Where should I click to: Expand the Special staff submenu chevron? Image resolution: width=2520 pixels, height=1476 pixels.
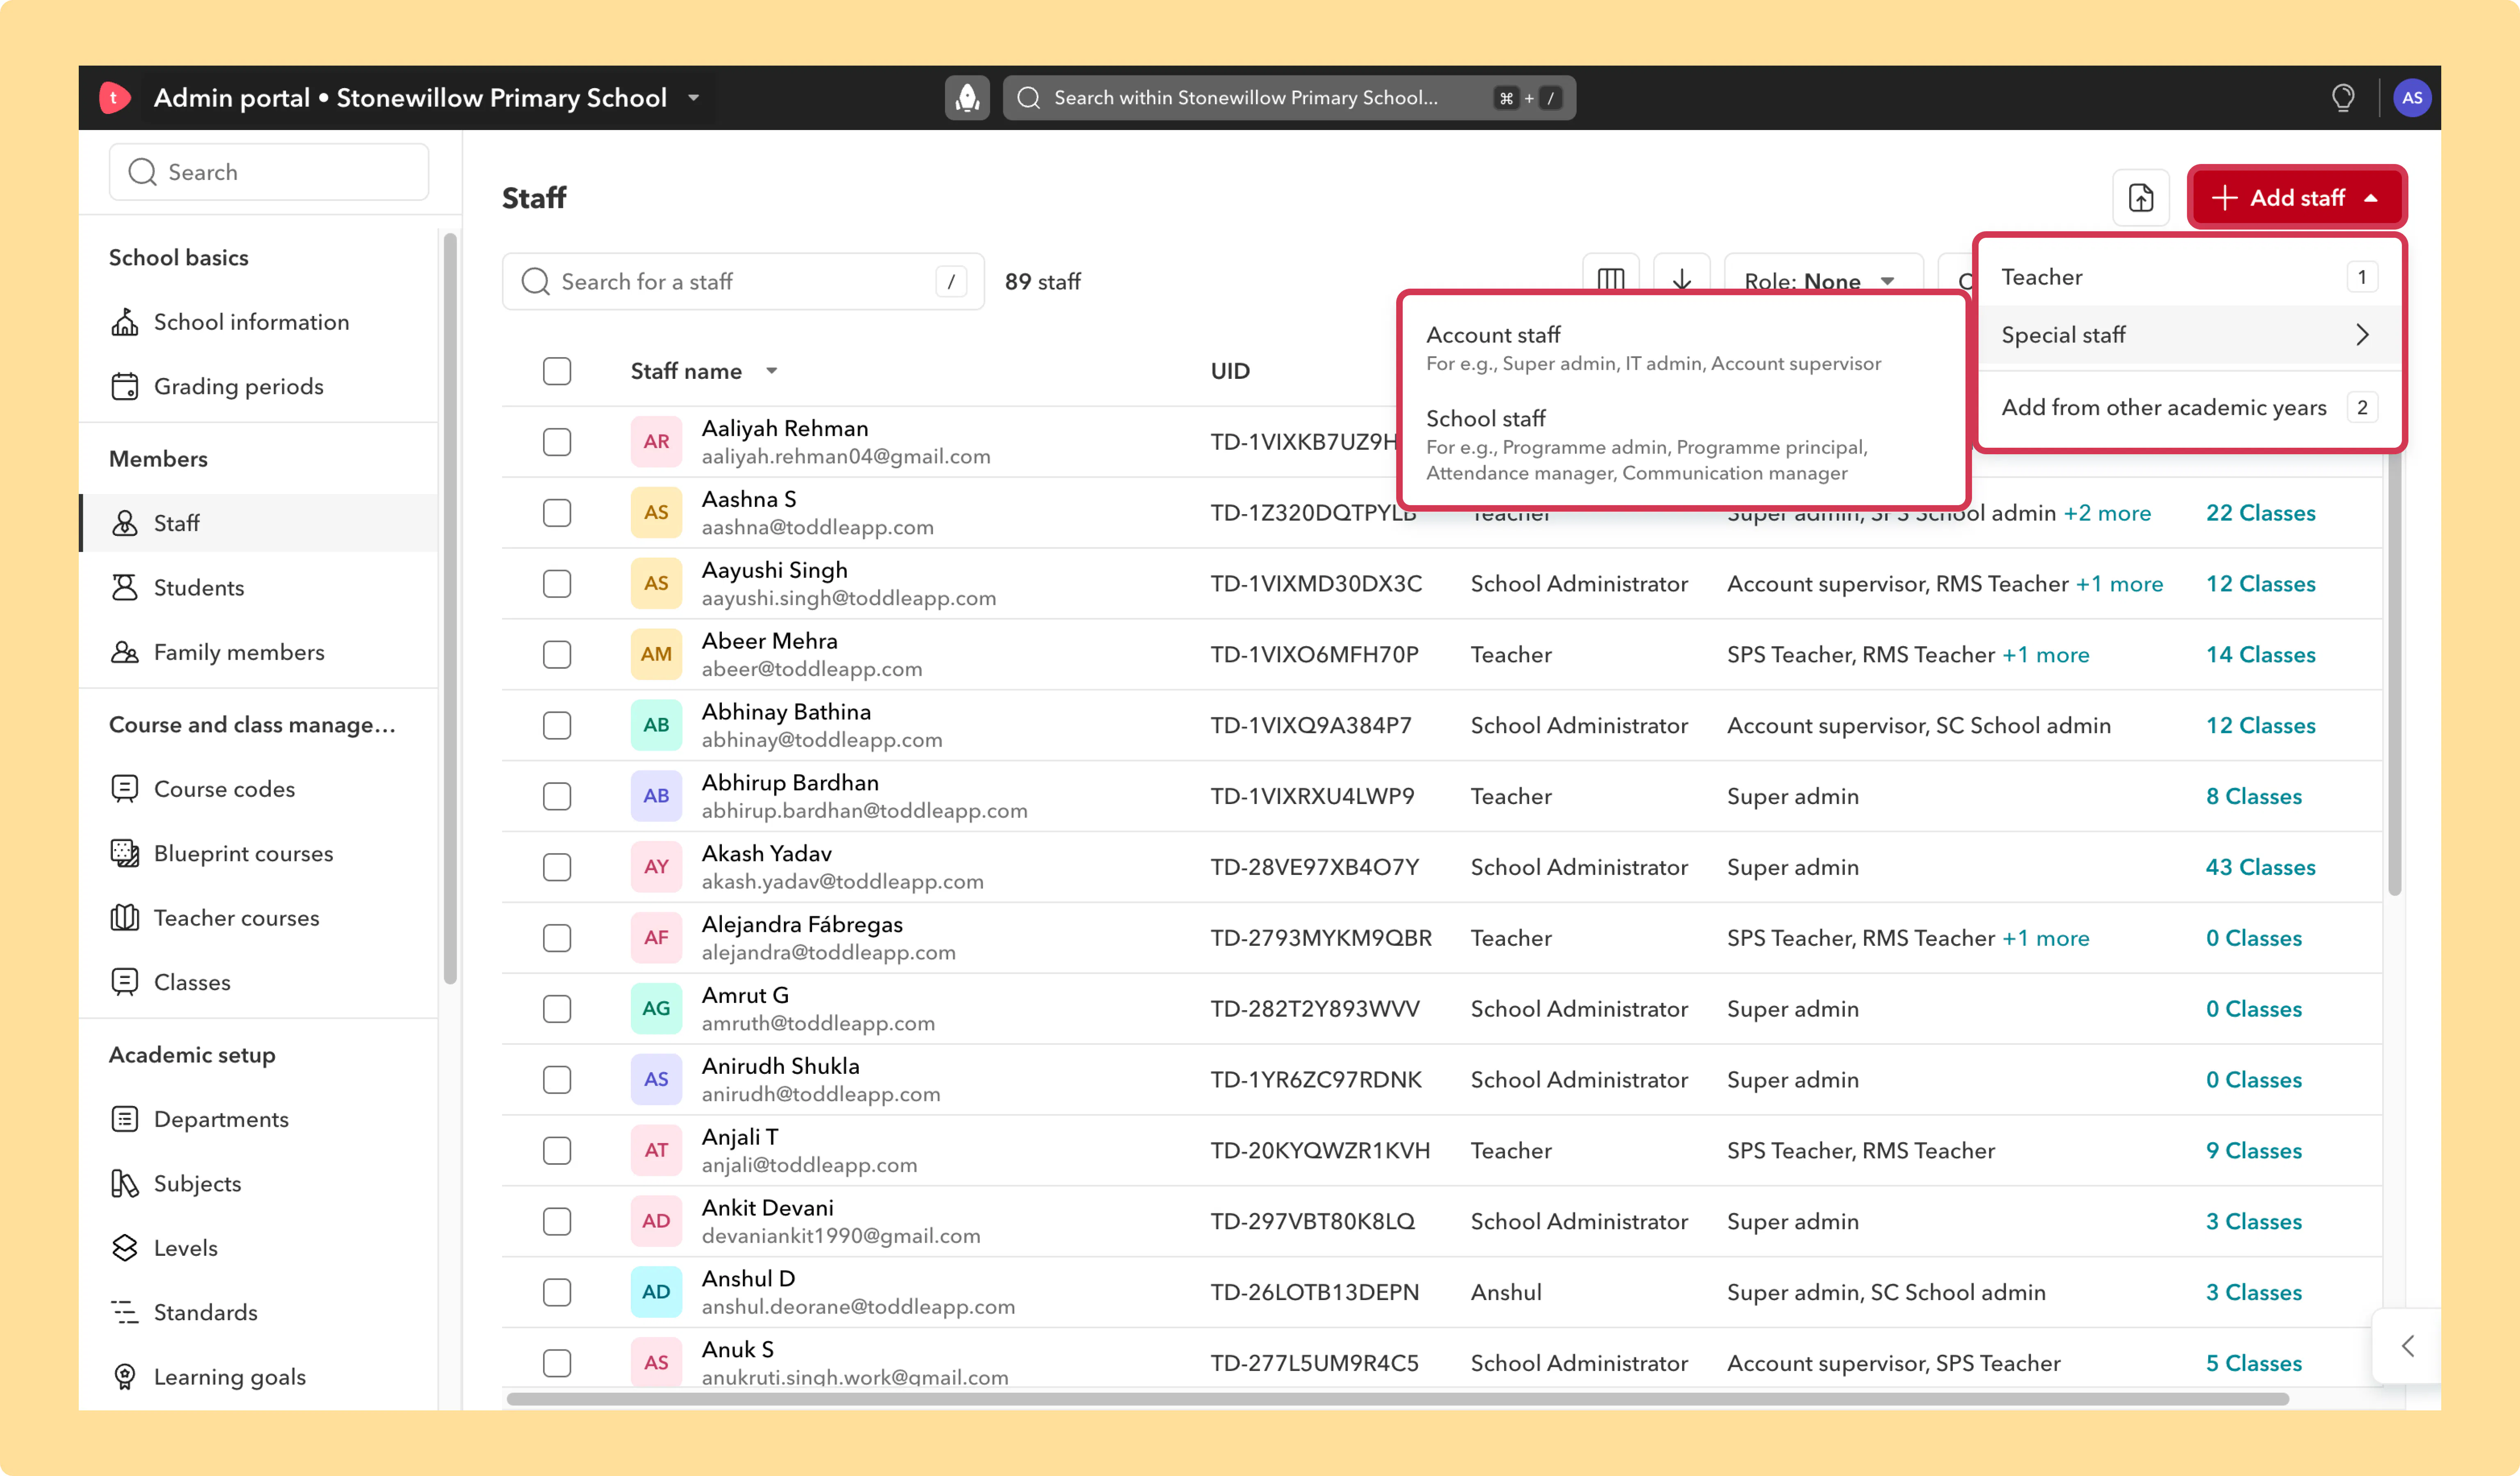[x=2362, y=335]
